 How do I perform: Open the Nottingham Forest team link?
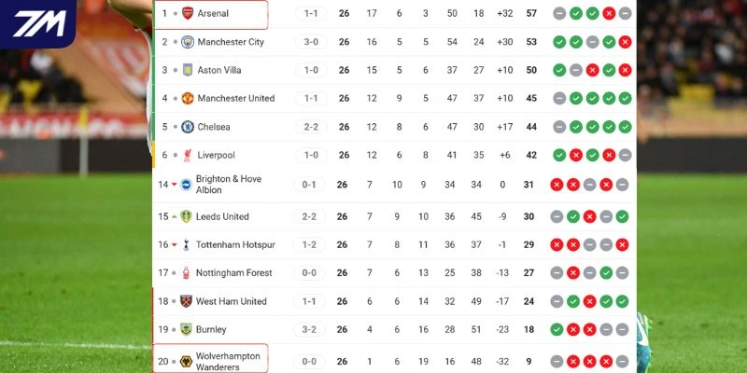pos(233,272)
